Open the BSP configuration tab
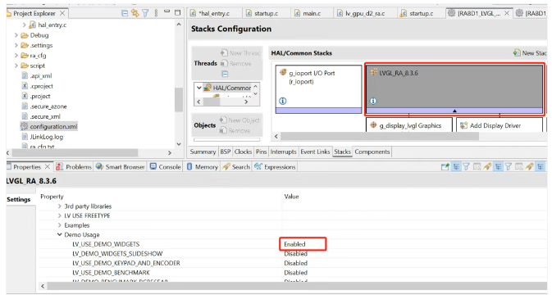 pos(226,152)
